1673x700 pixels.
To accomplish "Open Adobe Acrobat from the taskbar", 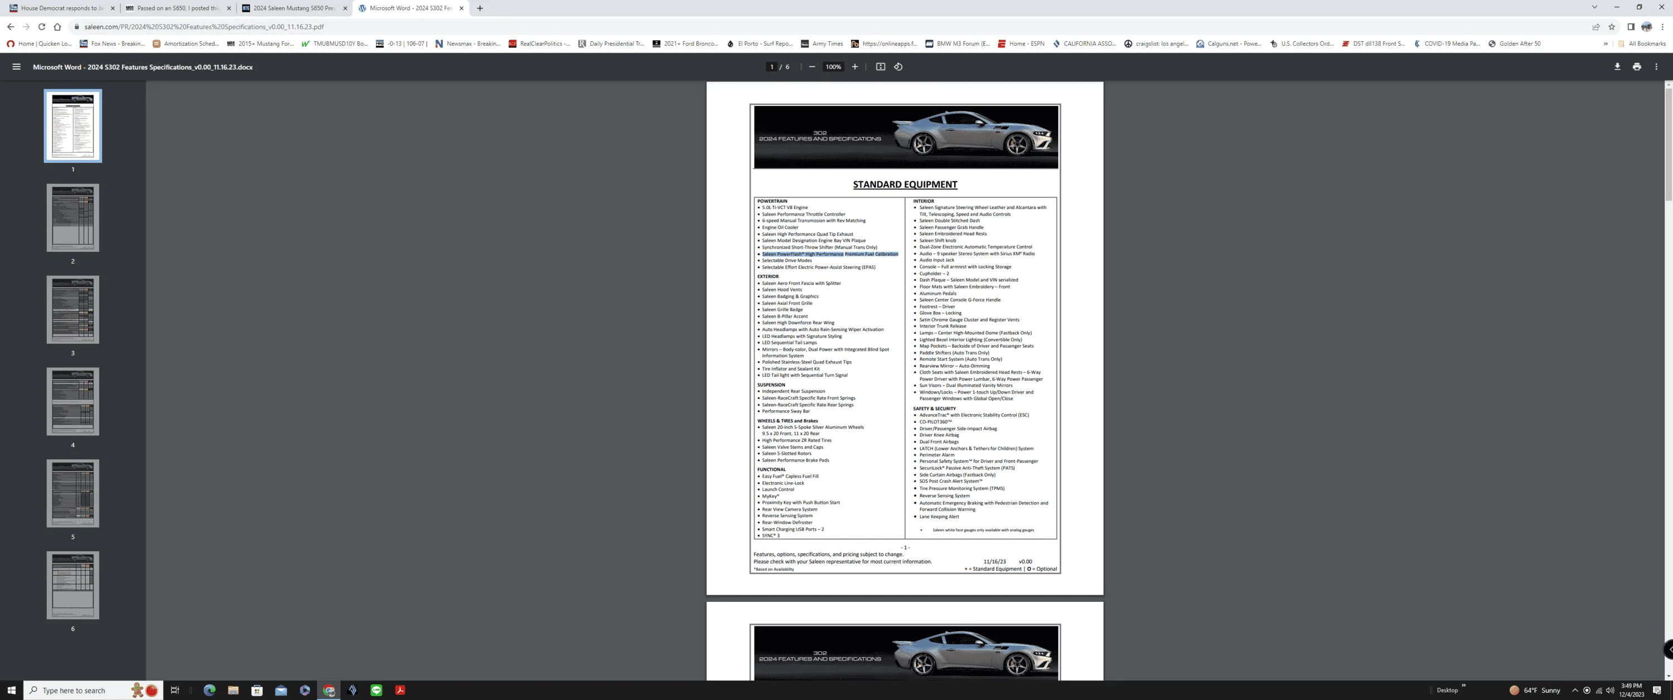I will pos(400,691).
